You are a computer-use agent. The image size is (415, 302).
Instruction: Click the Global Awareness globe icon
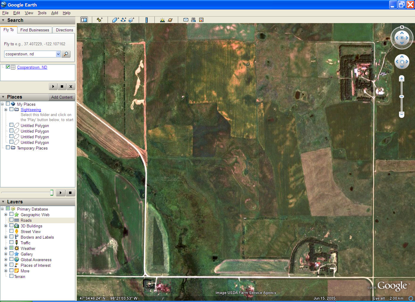(x=17, y=259)
